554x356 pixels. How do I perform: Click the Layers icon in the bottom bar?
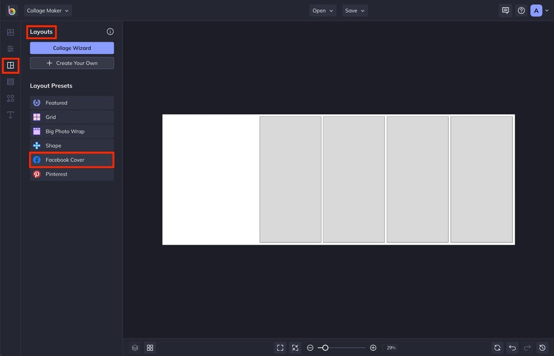click(x=134, y=347)
